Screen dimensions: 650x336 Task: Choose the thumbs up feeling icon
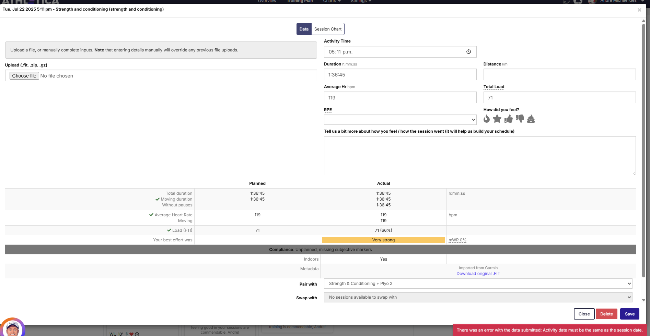[508, 119]
